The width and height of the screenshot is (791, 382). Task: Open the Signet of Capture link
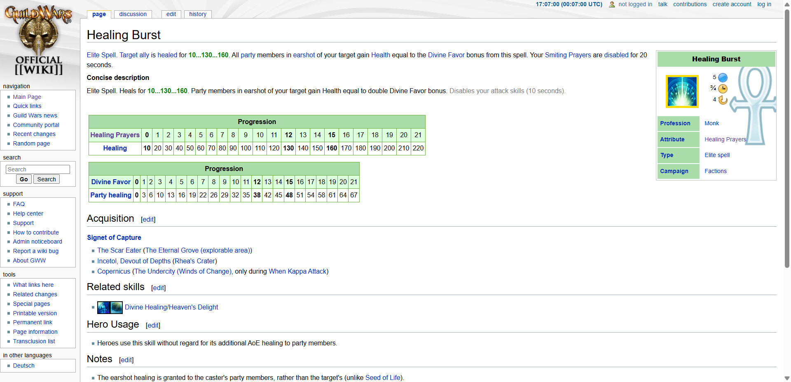point(114,237)
